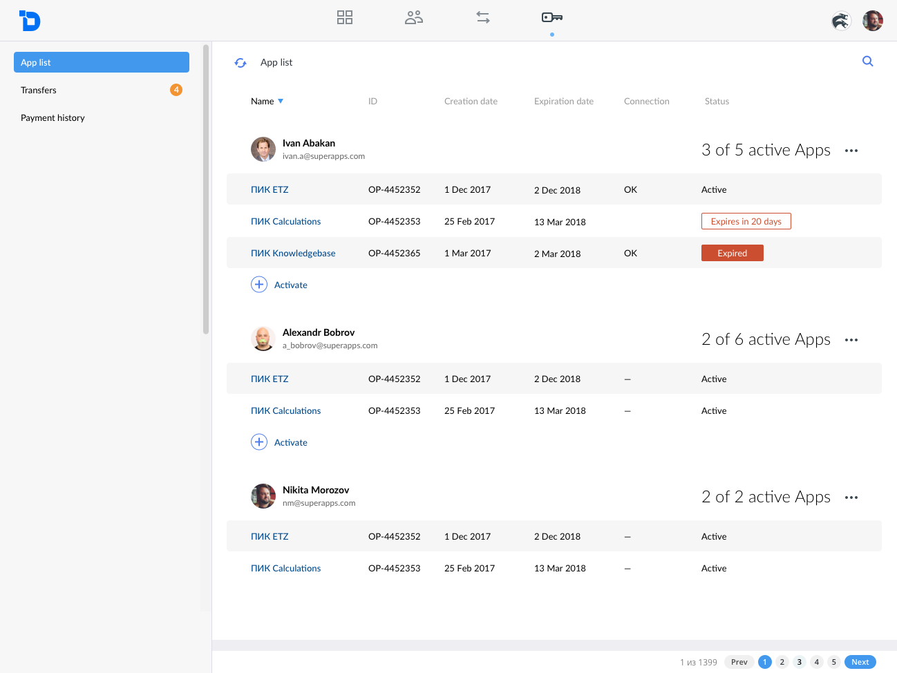Open the bearded user profile avatar in the header
This screenshot has width=897, height=673.
873,21
